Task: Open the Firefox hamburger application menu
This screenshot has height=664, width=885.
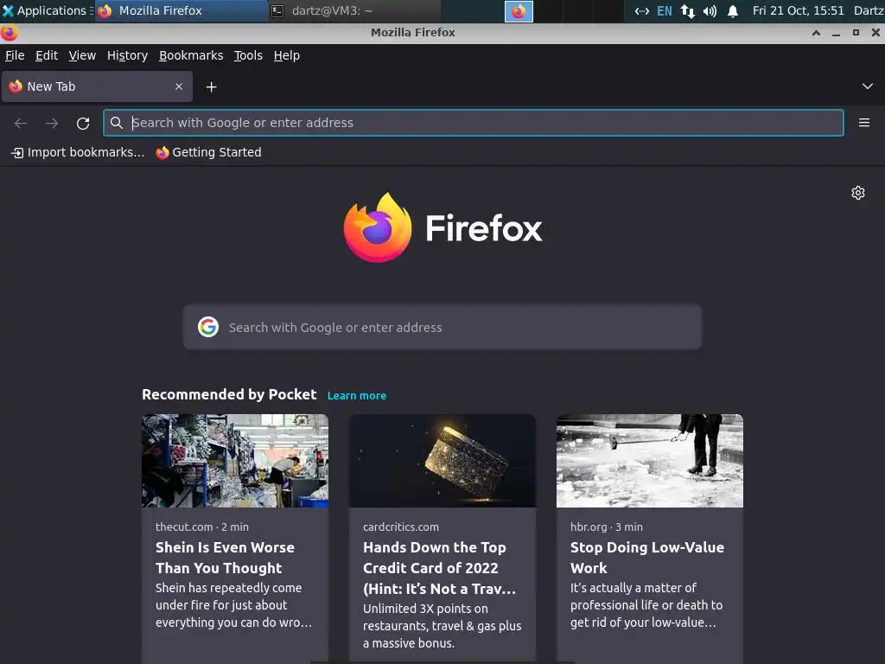Action: (x=864, y=123)
